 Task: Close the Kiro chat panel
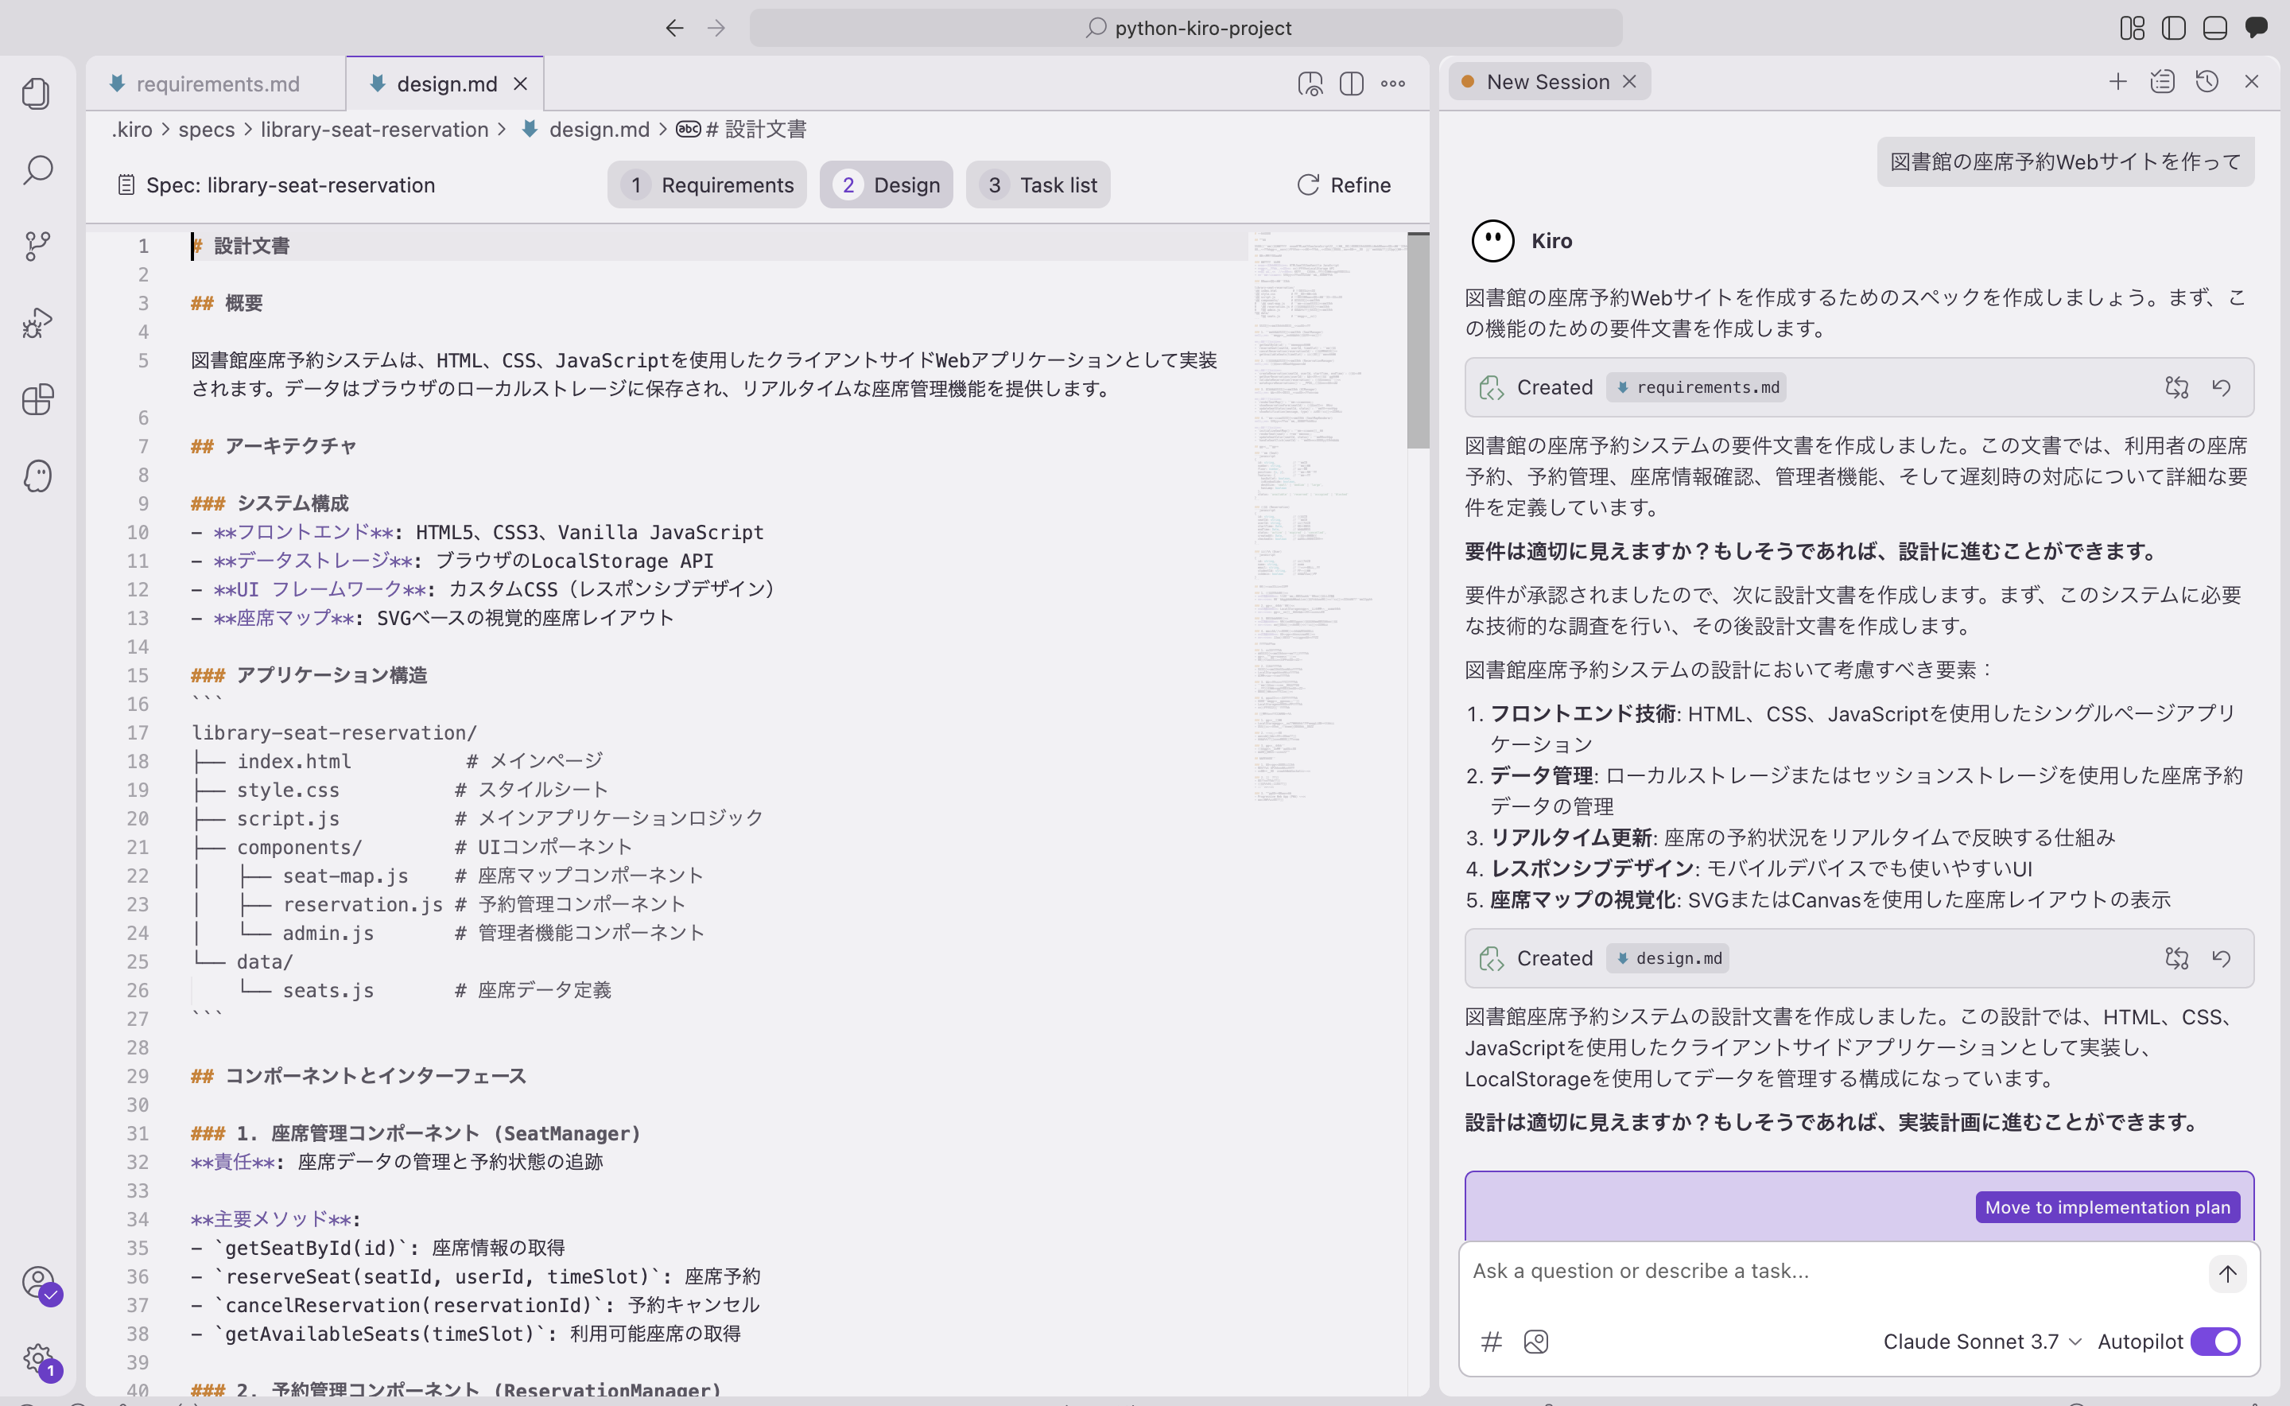[x=2252, y=82]
